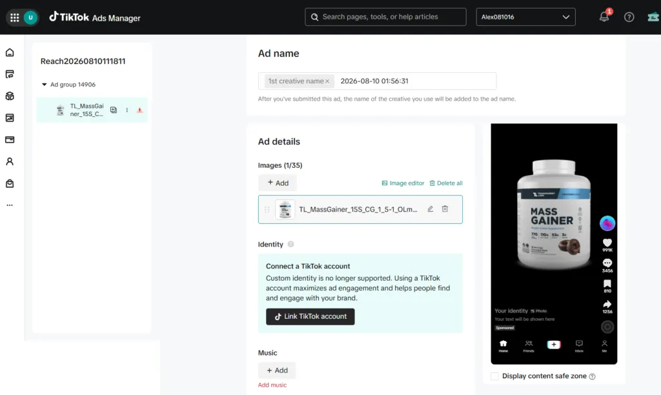Delete the TL_MassGainer image with trash icon
Viewport: 661px width, 395px height.
(x=445, y=208)
